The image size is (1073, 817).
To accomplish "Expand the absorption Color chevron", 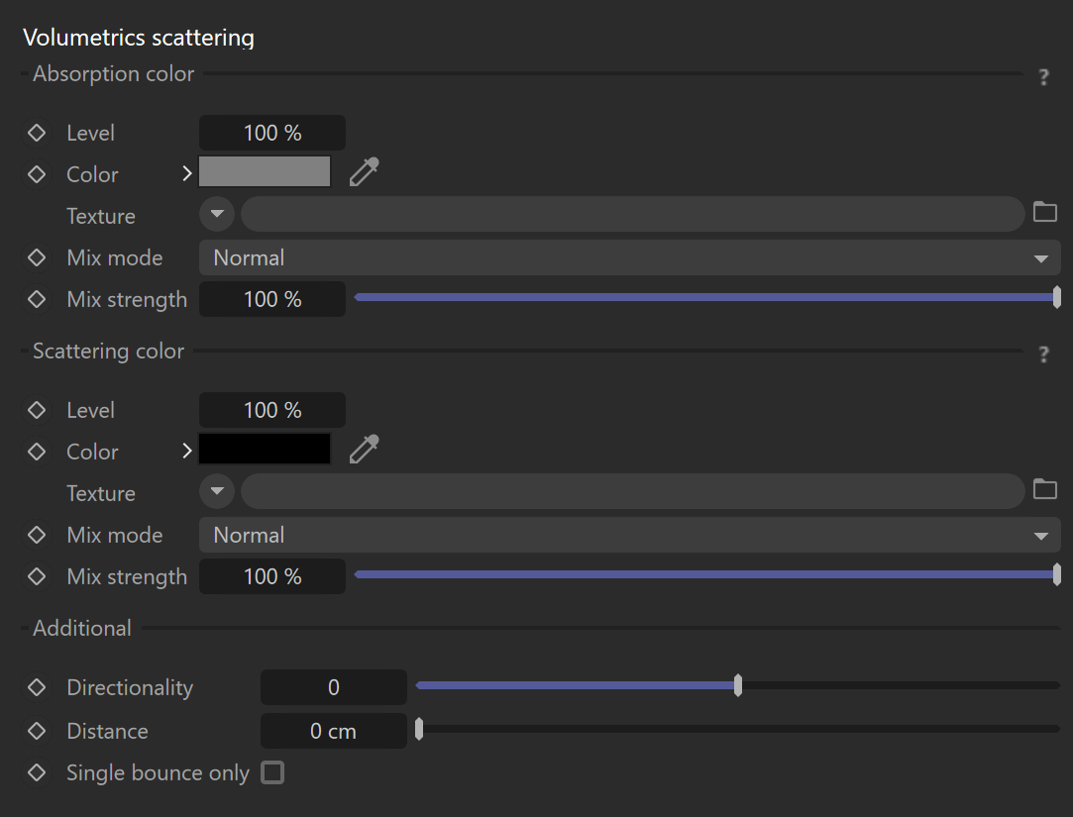I will (x=187, y=174).
